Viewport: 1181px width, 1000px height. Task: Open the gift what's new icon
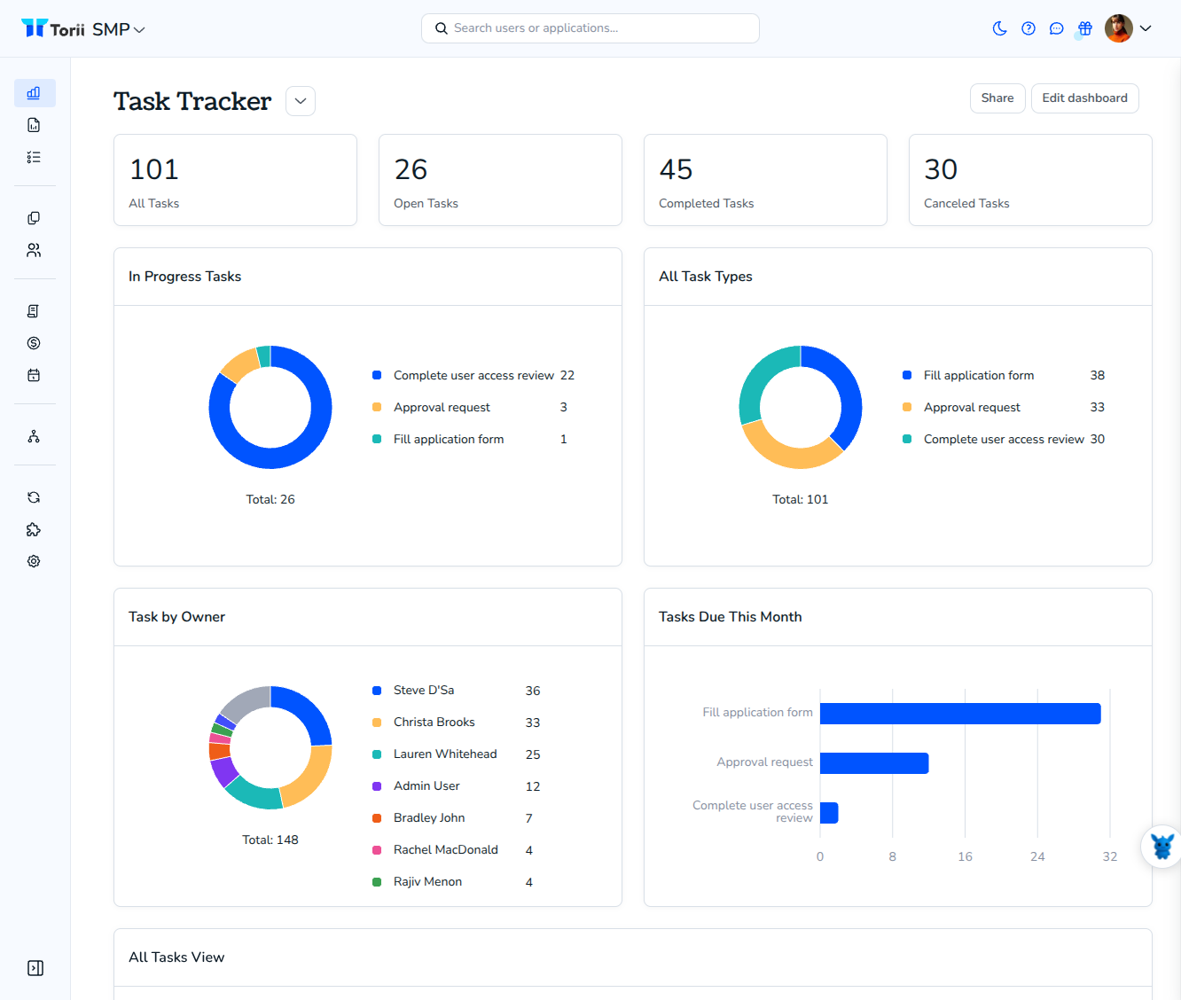point(1085,28)
